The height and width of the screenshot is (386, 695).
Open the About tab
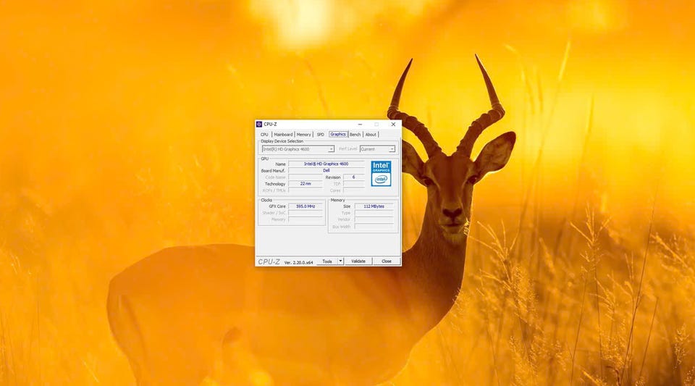371,134
